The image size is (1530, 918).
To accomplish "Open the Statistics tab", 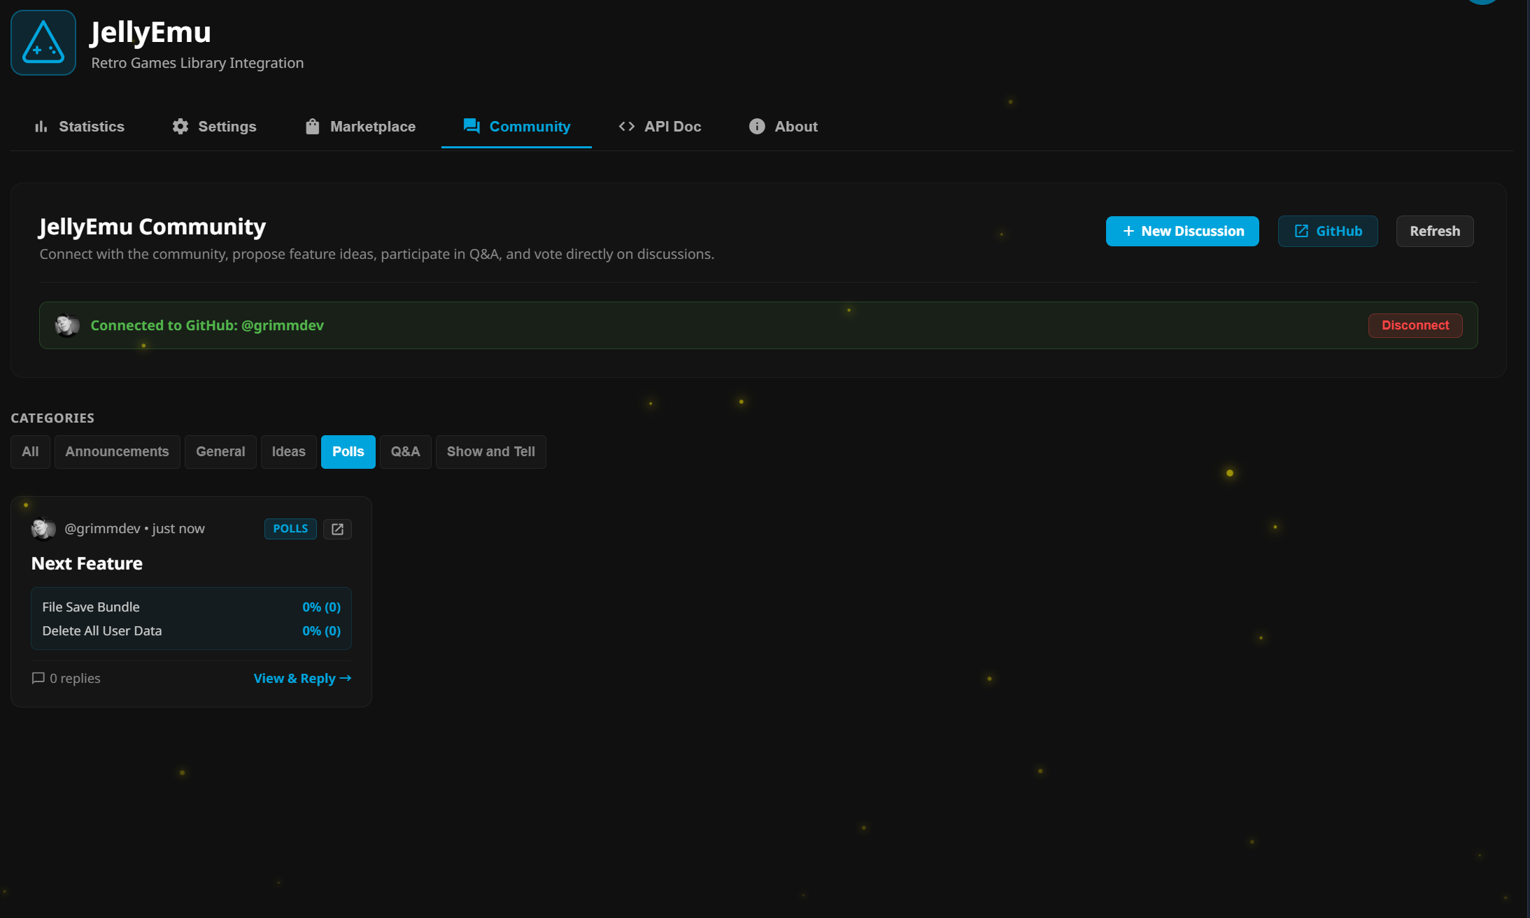I will pos(80,127).
